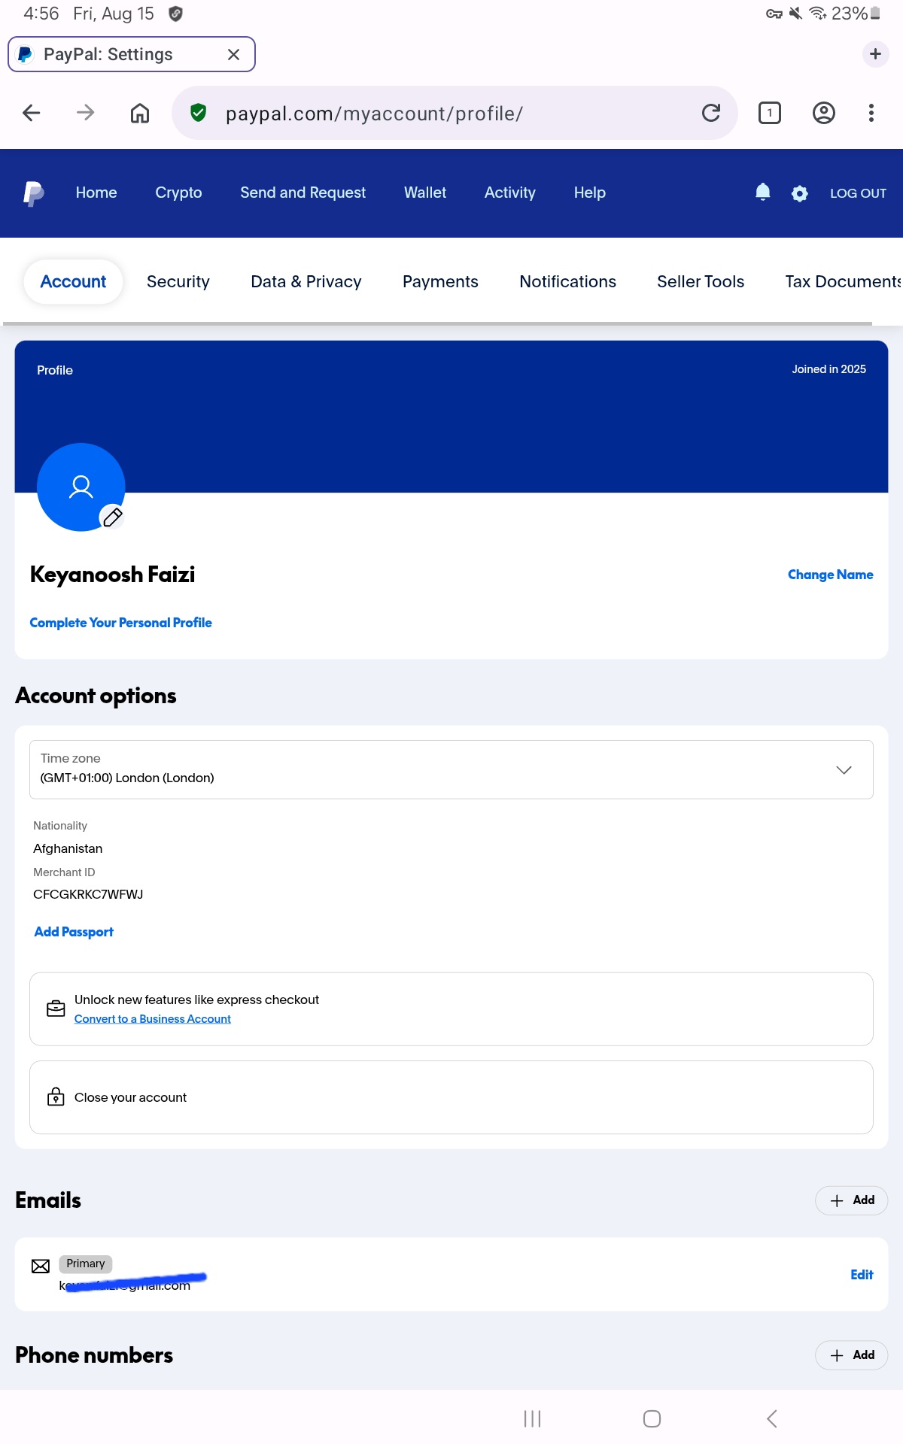The width and height of the screenshot is (903, 1444).
Task: Click the Primary email badge
Action: pos(86,1263)
